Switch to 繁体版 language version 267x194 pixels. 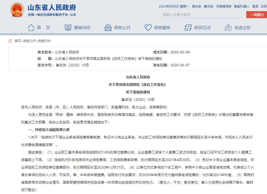(209, 6)
